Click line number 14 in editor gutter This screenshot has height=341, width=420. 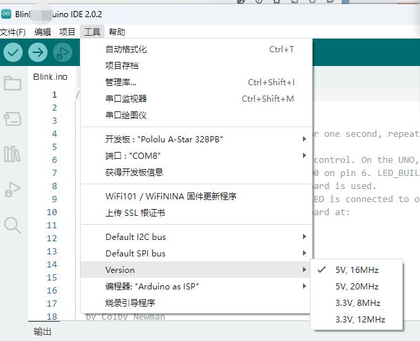pyautogui.click(x=52, y=265)
